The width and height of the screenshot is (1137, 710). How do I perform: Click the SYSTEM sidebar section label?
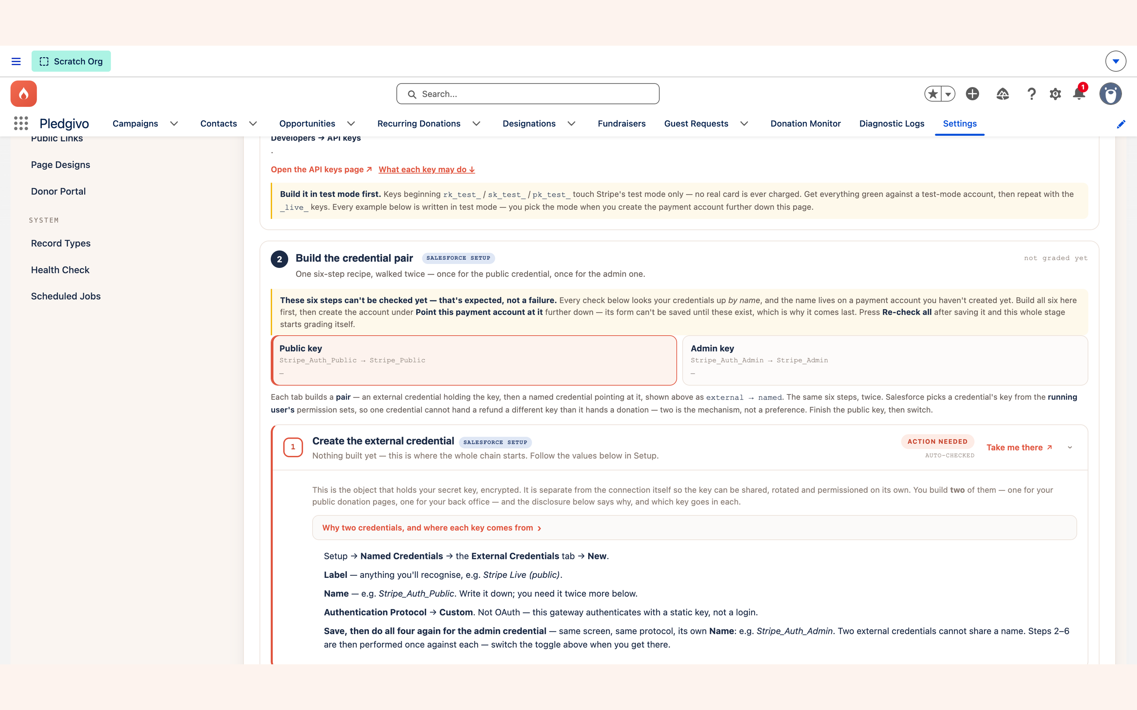pyautogui.click(x=44, y=220)
